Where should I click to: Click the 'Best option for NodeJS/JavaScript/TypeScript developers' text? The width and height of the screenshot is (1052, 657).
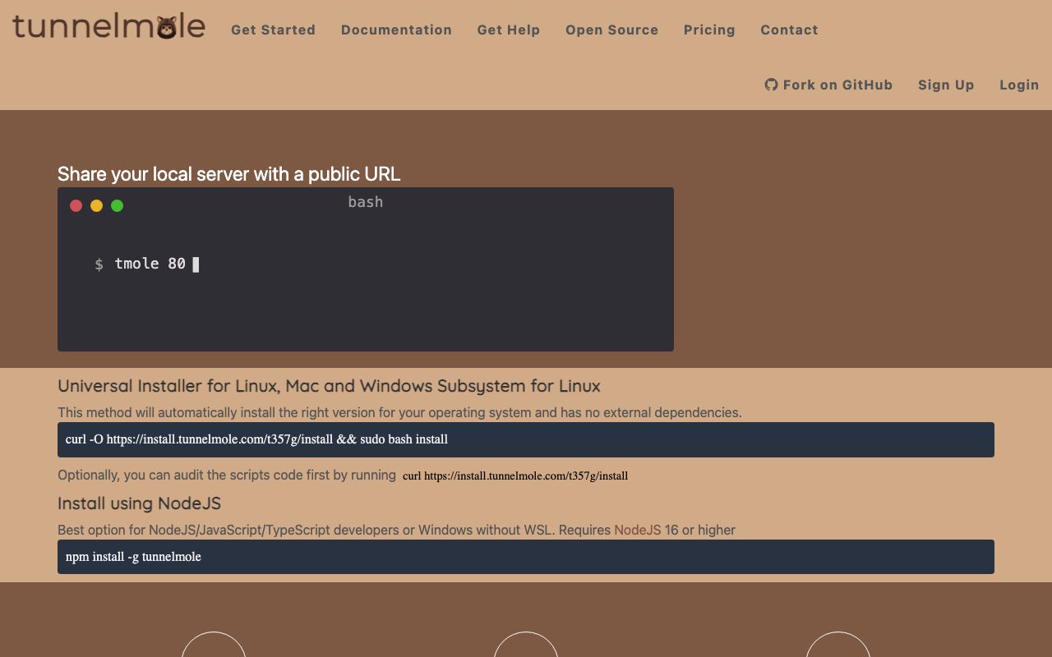point(396,530)
